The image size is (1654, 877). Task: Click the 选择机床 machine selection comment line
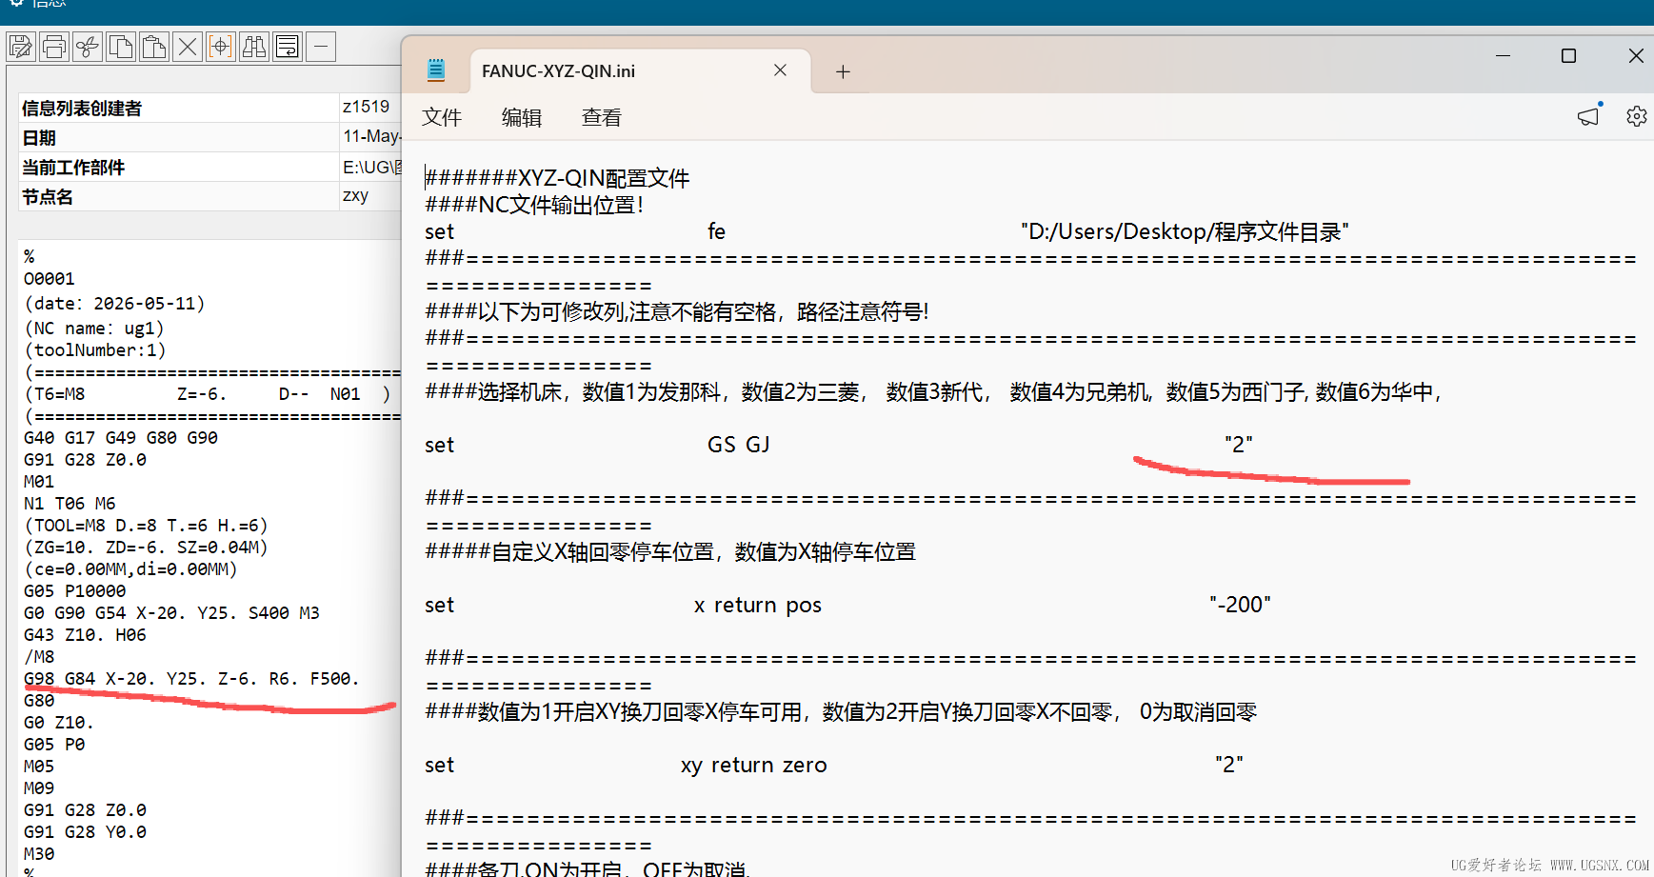(933, 391)
